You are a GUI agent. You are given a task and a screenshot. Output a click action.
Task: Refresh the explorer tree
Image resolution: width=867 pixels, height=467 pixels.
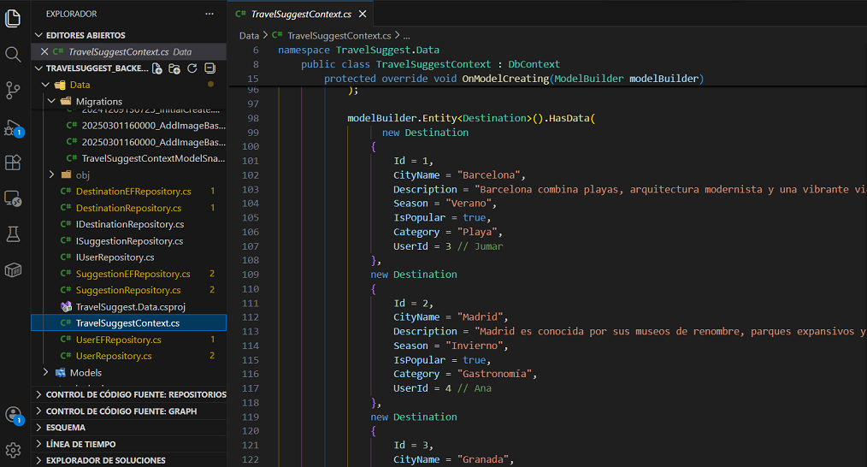[192, 68]
